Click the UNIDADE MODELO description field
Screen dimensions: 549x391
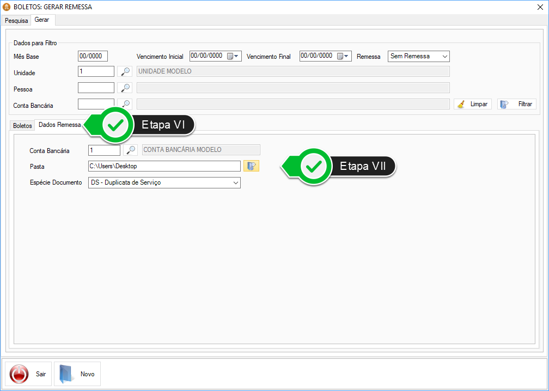[293, 71]
